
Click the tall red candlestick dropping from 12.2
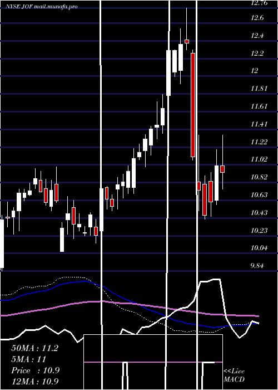click(193, 105)
